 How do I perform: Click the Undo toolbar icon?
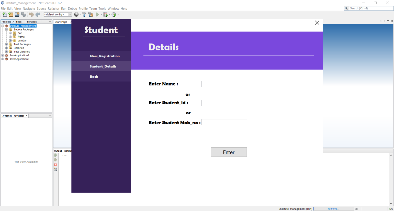point(31,14)
